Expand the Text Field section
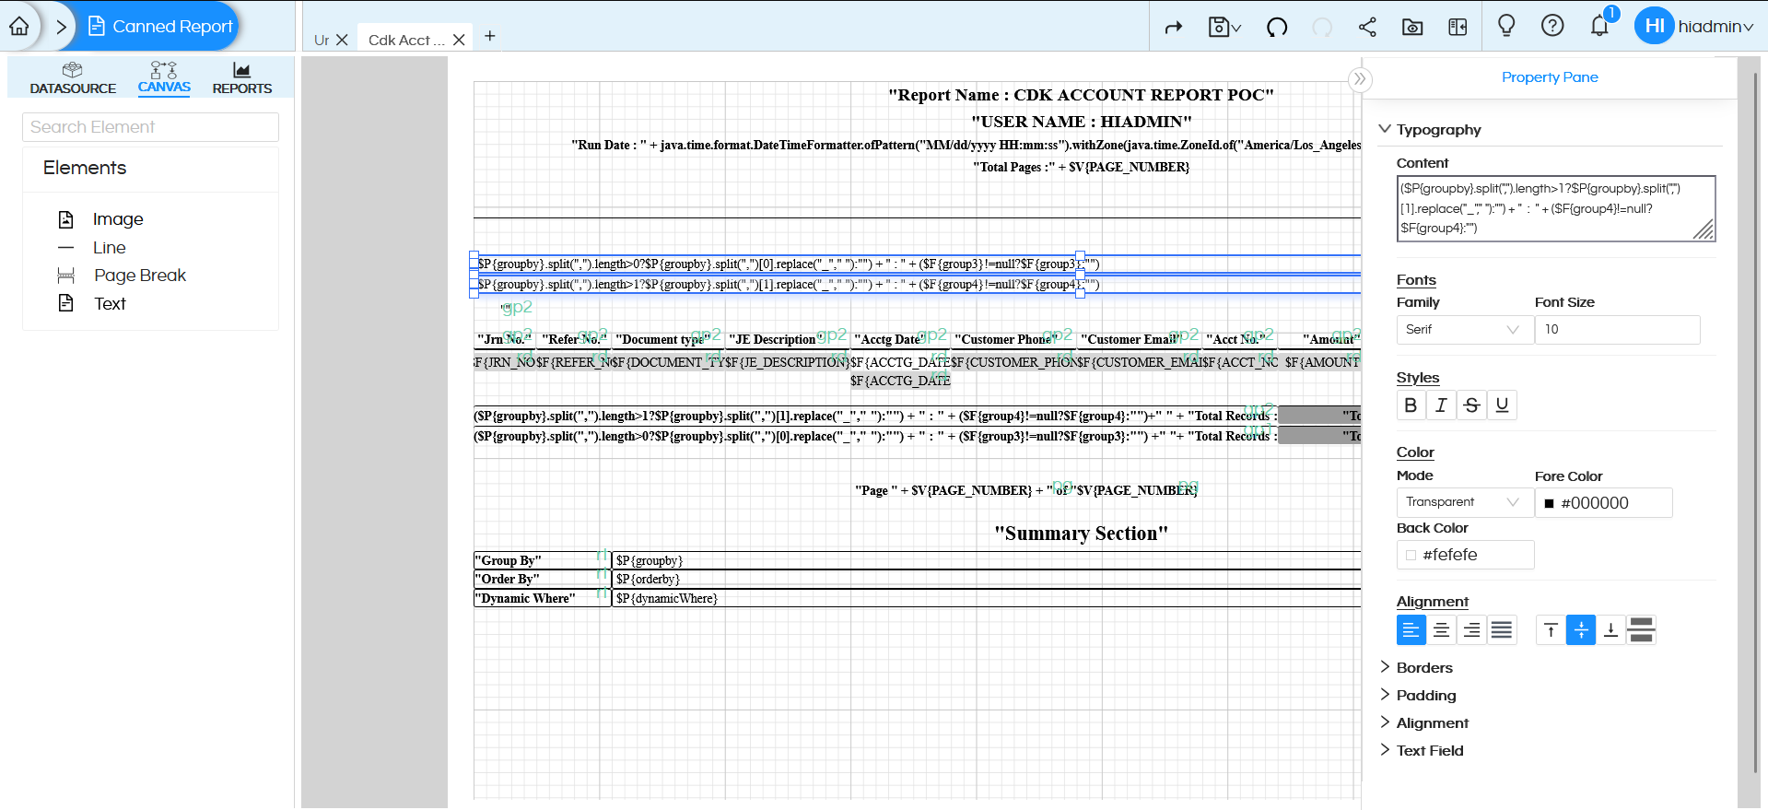1768x810 pixels. pyautogui.click(x=1422, y=751)
